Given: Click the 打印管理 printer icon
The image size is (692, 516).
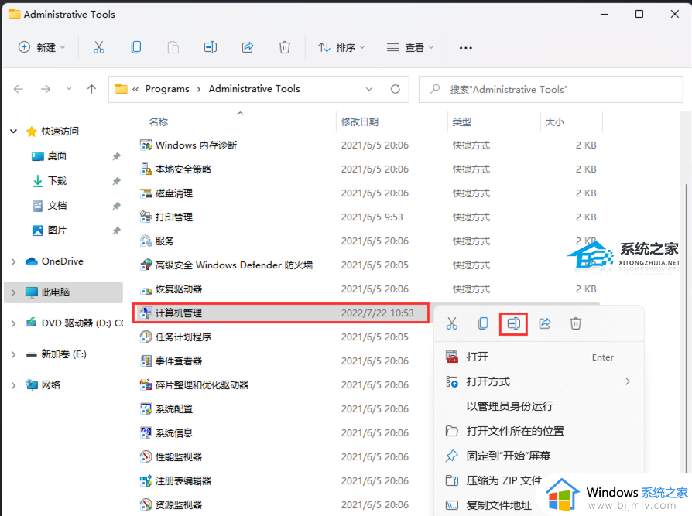Looking at the screenshot, I should click(x=146, y=217).
